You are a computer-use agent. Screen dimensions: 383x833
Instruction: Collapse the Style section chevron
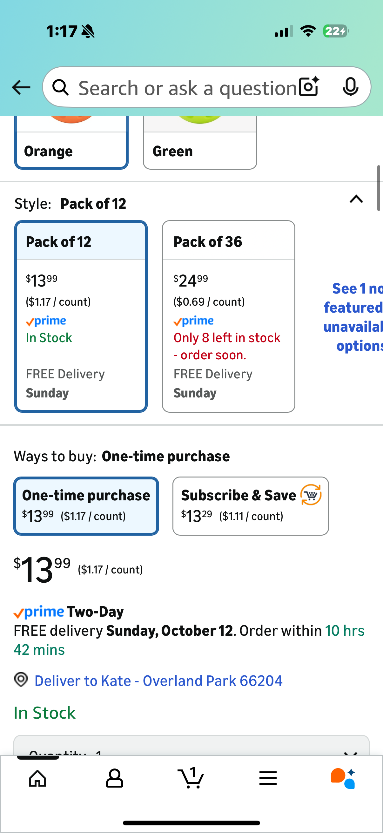pos(356,199)
